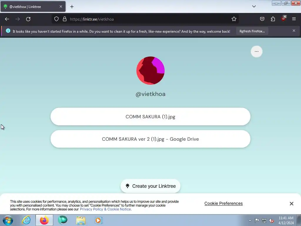
Task: Click the @vietkhoa profile avatar
Action: (150, 71)
